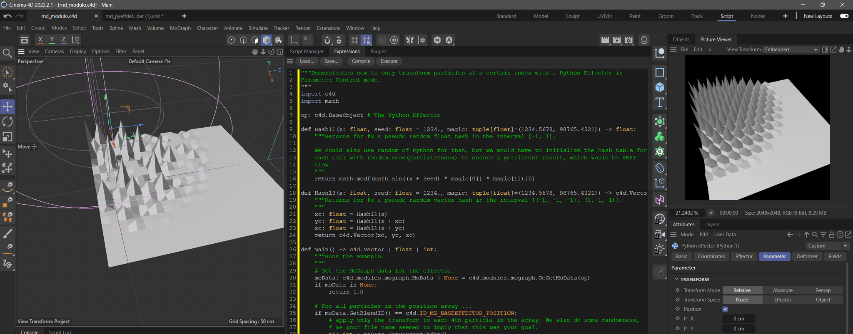Click the points mode icon in top toolbar
The image size is (853, 334).
(232, 40)
